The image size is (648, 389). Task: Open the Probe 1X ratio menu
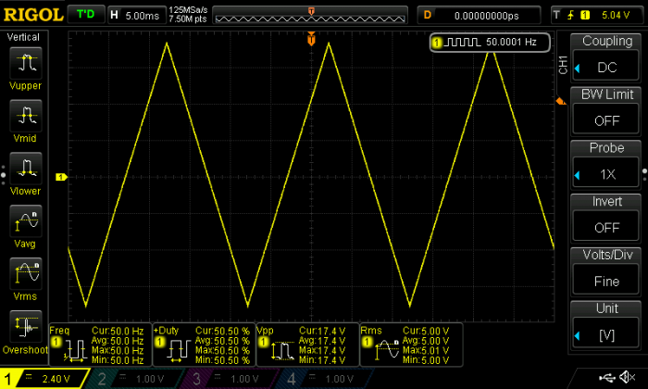(606, 174)
